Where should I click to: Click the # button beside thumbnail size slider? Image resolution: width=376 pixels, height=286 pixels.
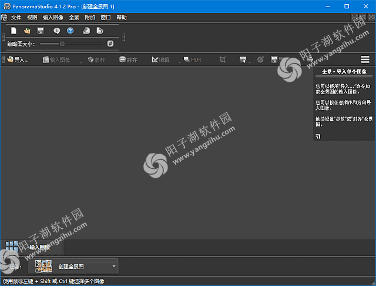(110, 44)
